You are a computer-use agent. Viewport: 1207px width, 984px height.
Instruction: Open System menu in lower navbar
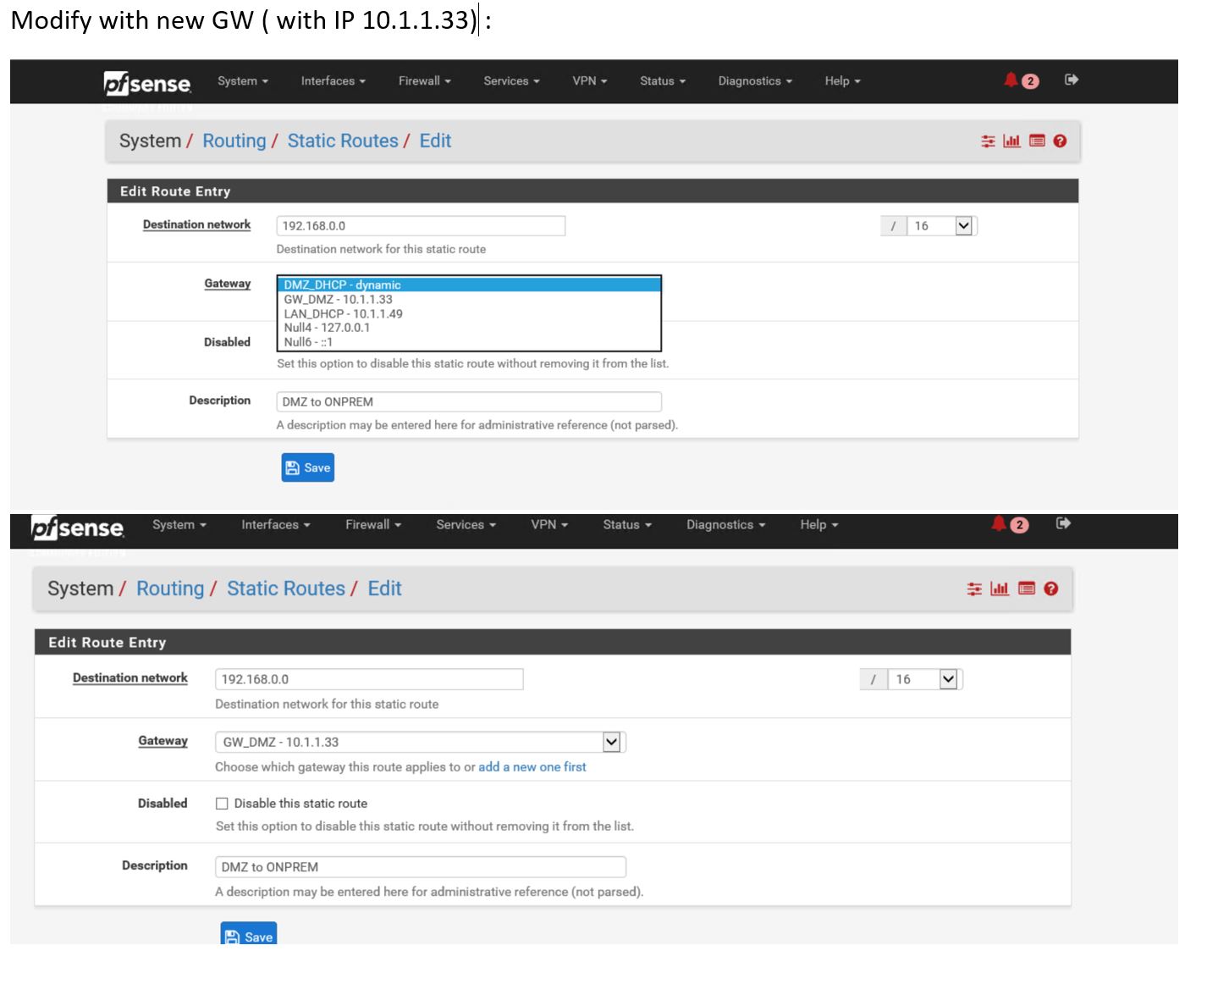(x=179, y=525)
